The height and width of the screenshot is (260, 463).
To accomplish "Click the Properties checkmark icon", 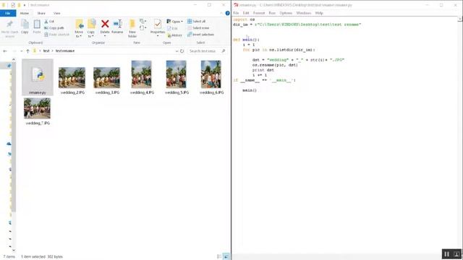I will [158, 24].
